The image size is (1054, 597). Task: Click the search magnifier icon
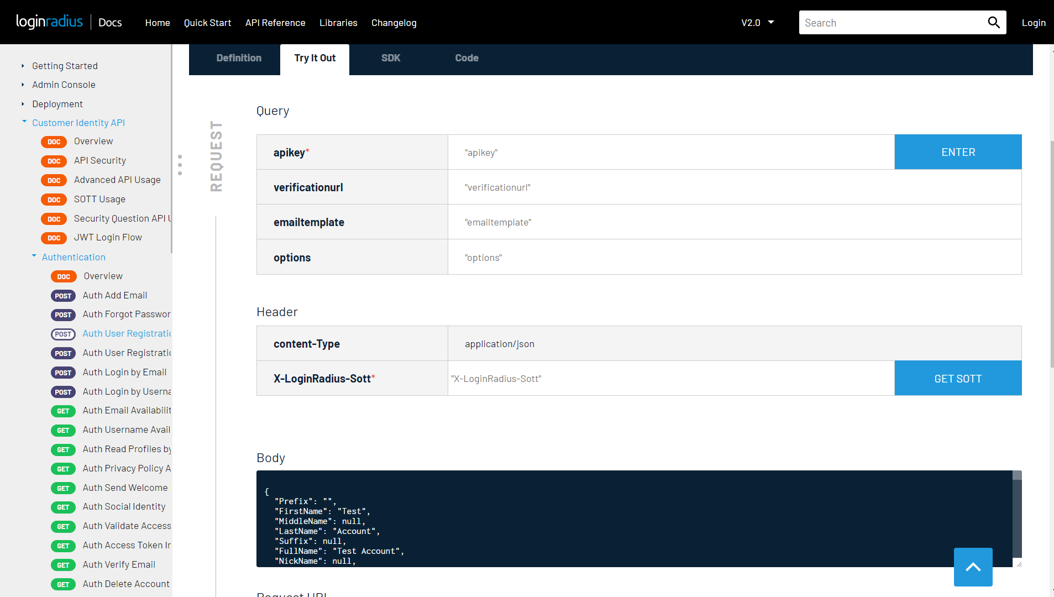pos(993,23)
